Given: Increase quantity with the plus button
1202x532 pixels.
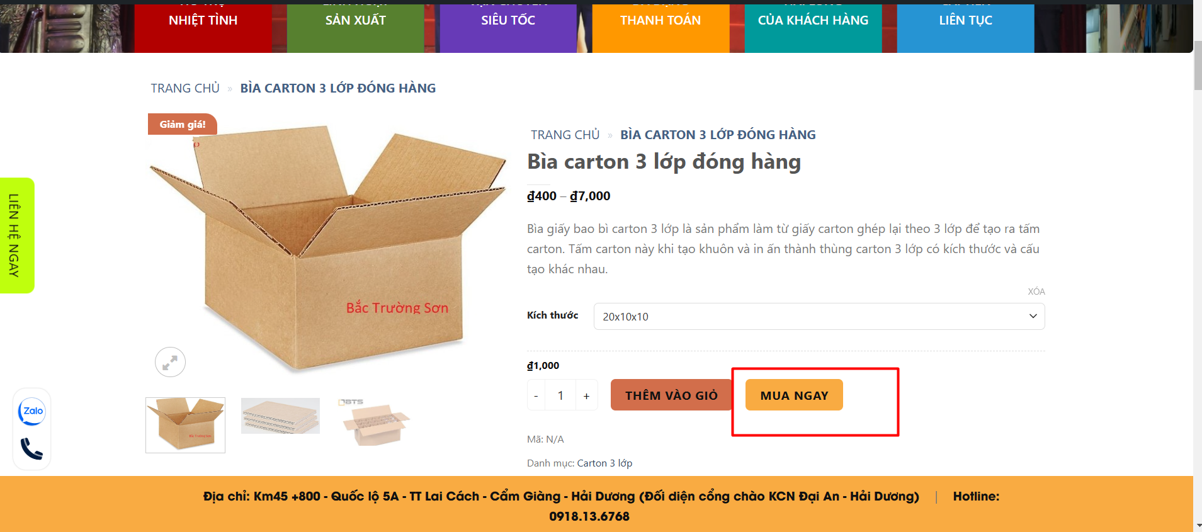Looking at the screenshot, I should (x=586, y=396).
